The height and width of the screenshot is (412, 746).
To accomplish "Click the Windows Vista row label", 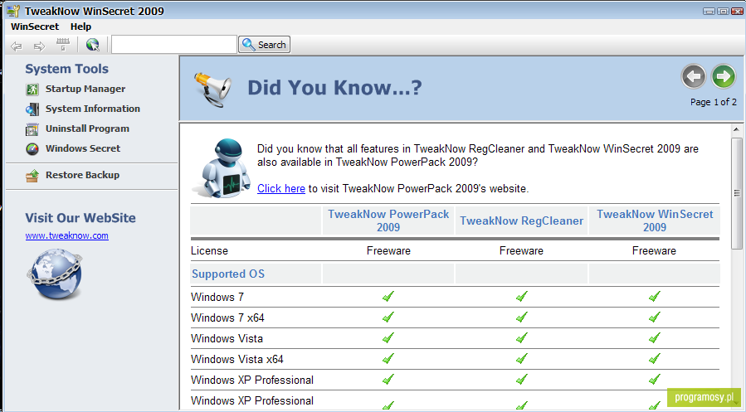I will (x=227, y=339).
